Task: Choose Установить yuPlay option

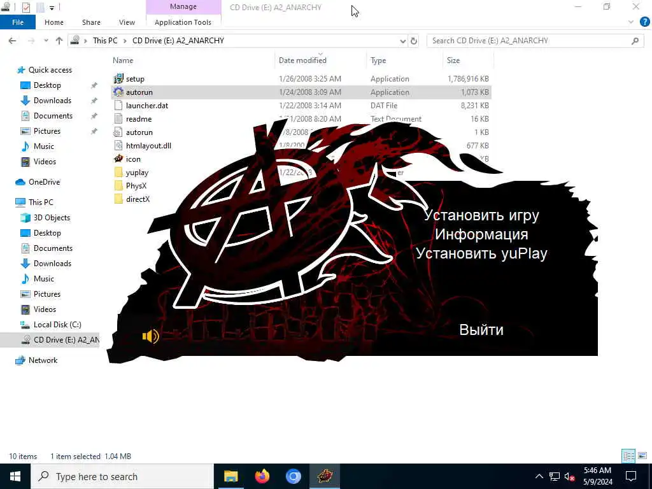Action: (x=481, y=253)
